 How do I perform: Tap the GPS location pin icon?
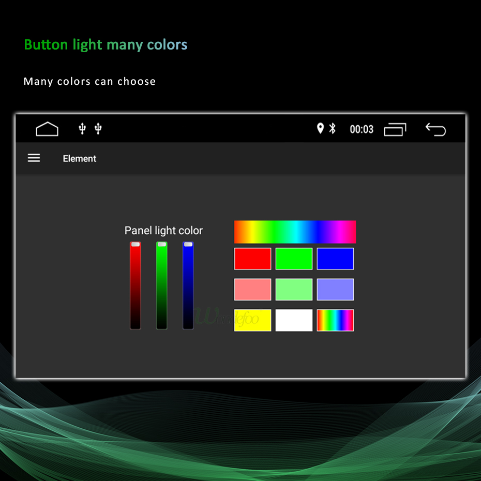(320, 128)
